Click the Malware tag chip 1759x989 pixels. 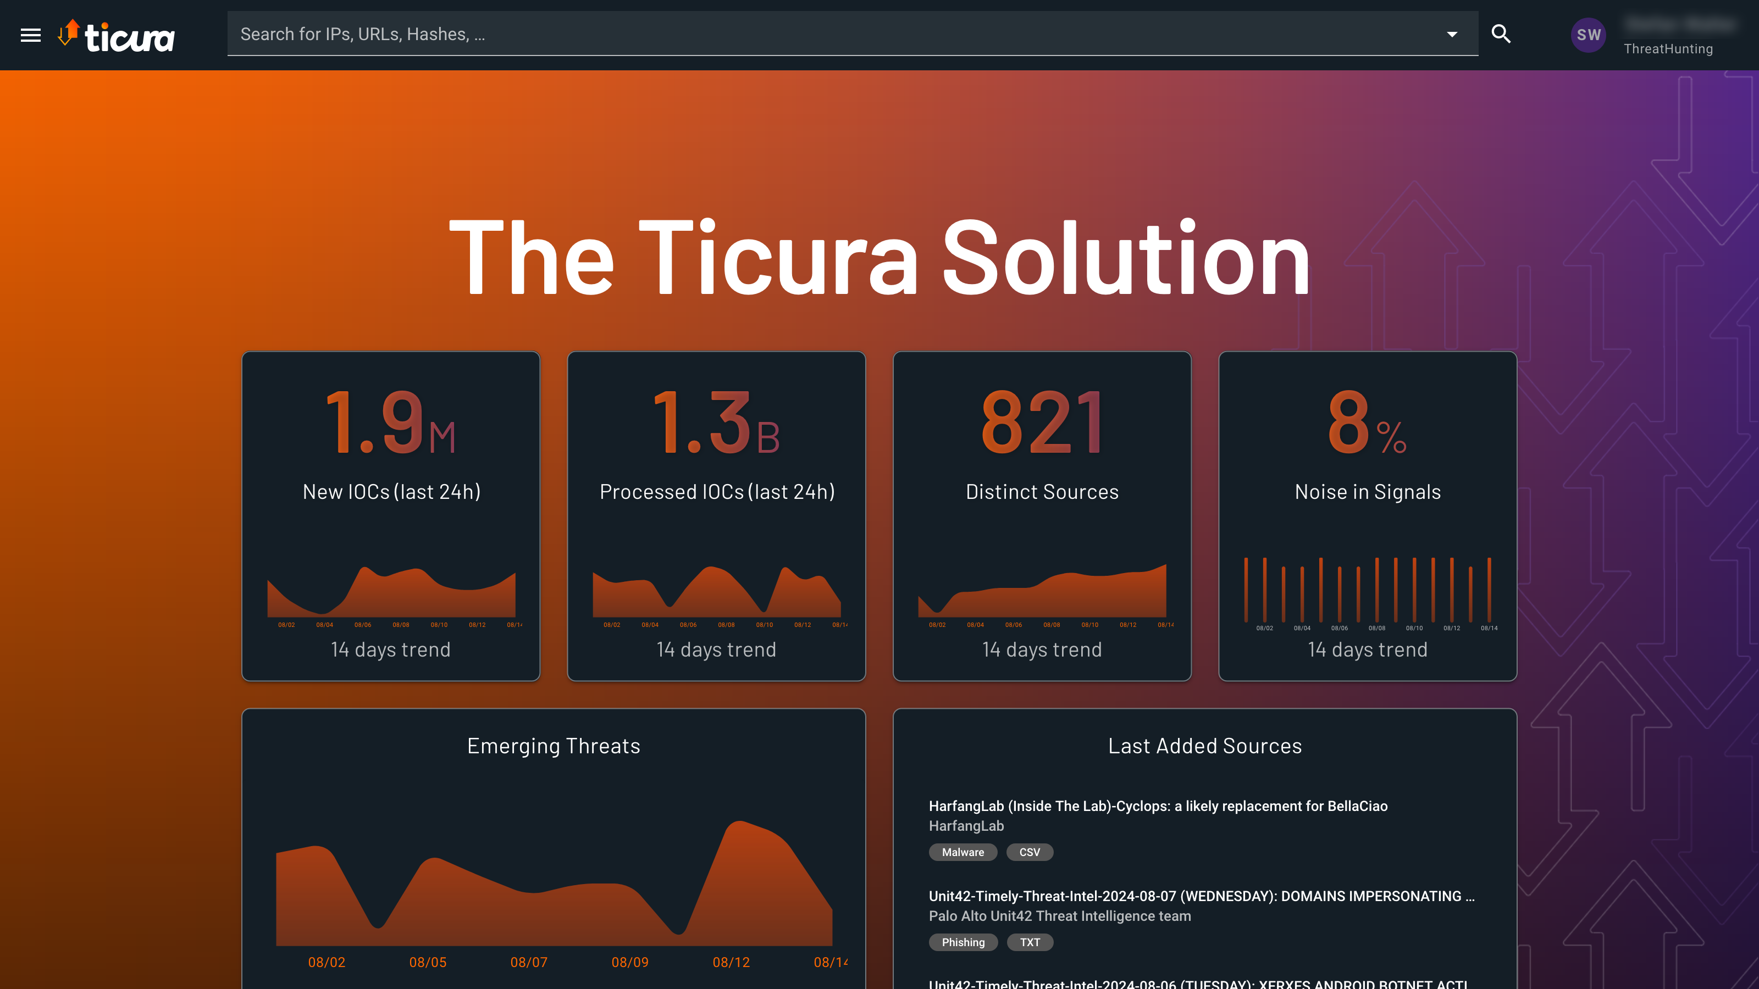(x=963, y=852)
